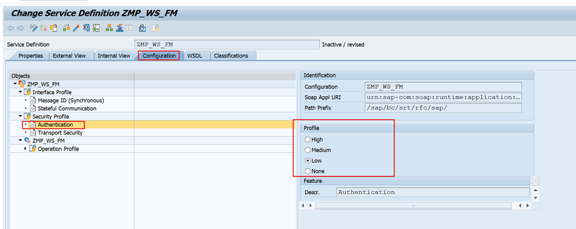Select the None profile radio button
The height and width of the screenshot is (229, 576).
307,171
